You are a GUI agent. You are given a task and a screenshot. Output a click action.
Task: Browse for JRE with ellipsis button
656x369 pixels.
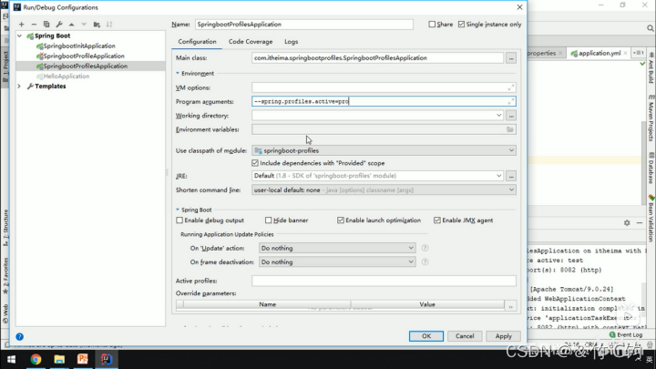coord(511,176)
